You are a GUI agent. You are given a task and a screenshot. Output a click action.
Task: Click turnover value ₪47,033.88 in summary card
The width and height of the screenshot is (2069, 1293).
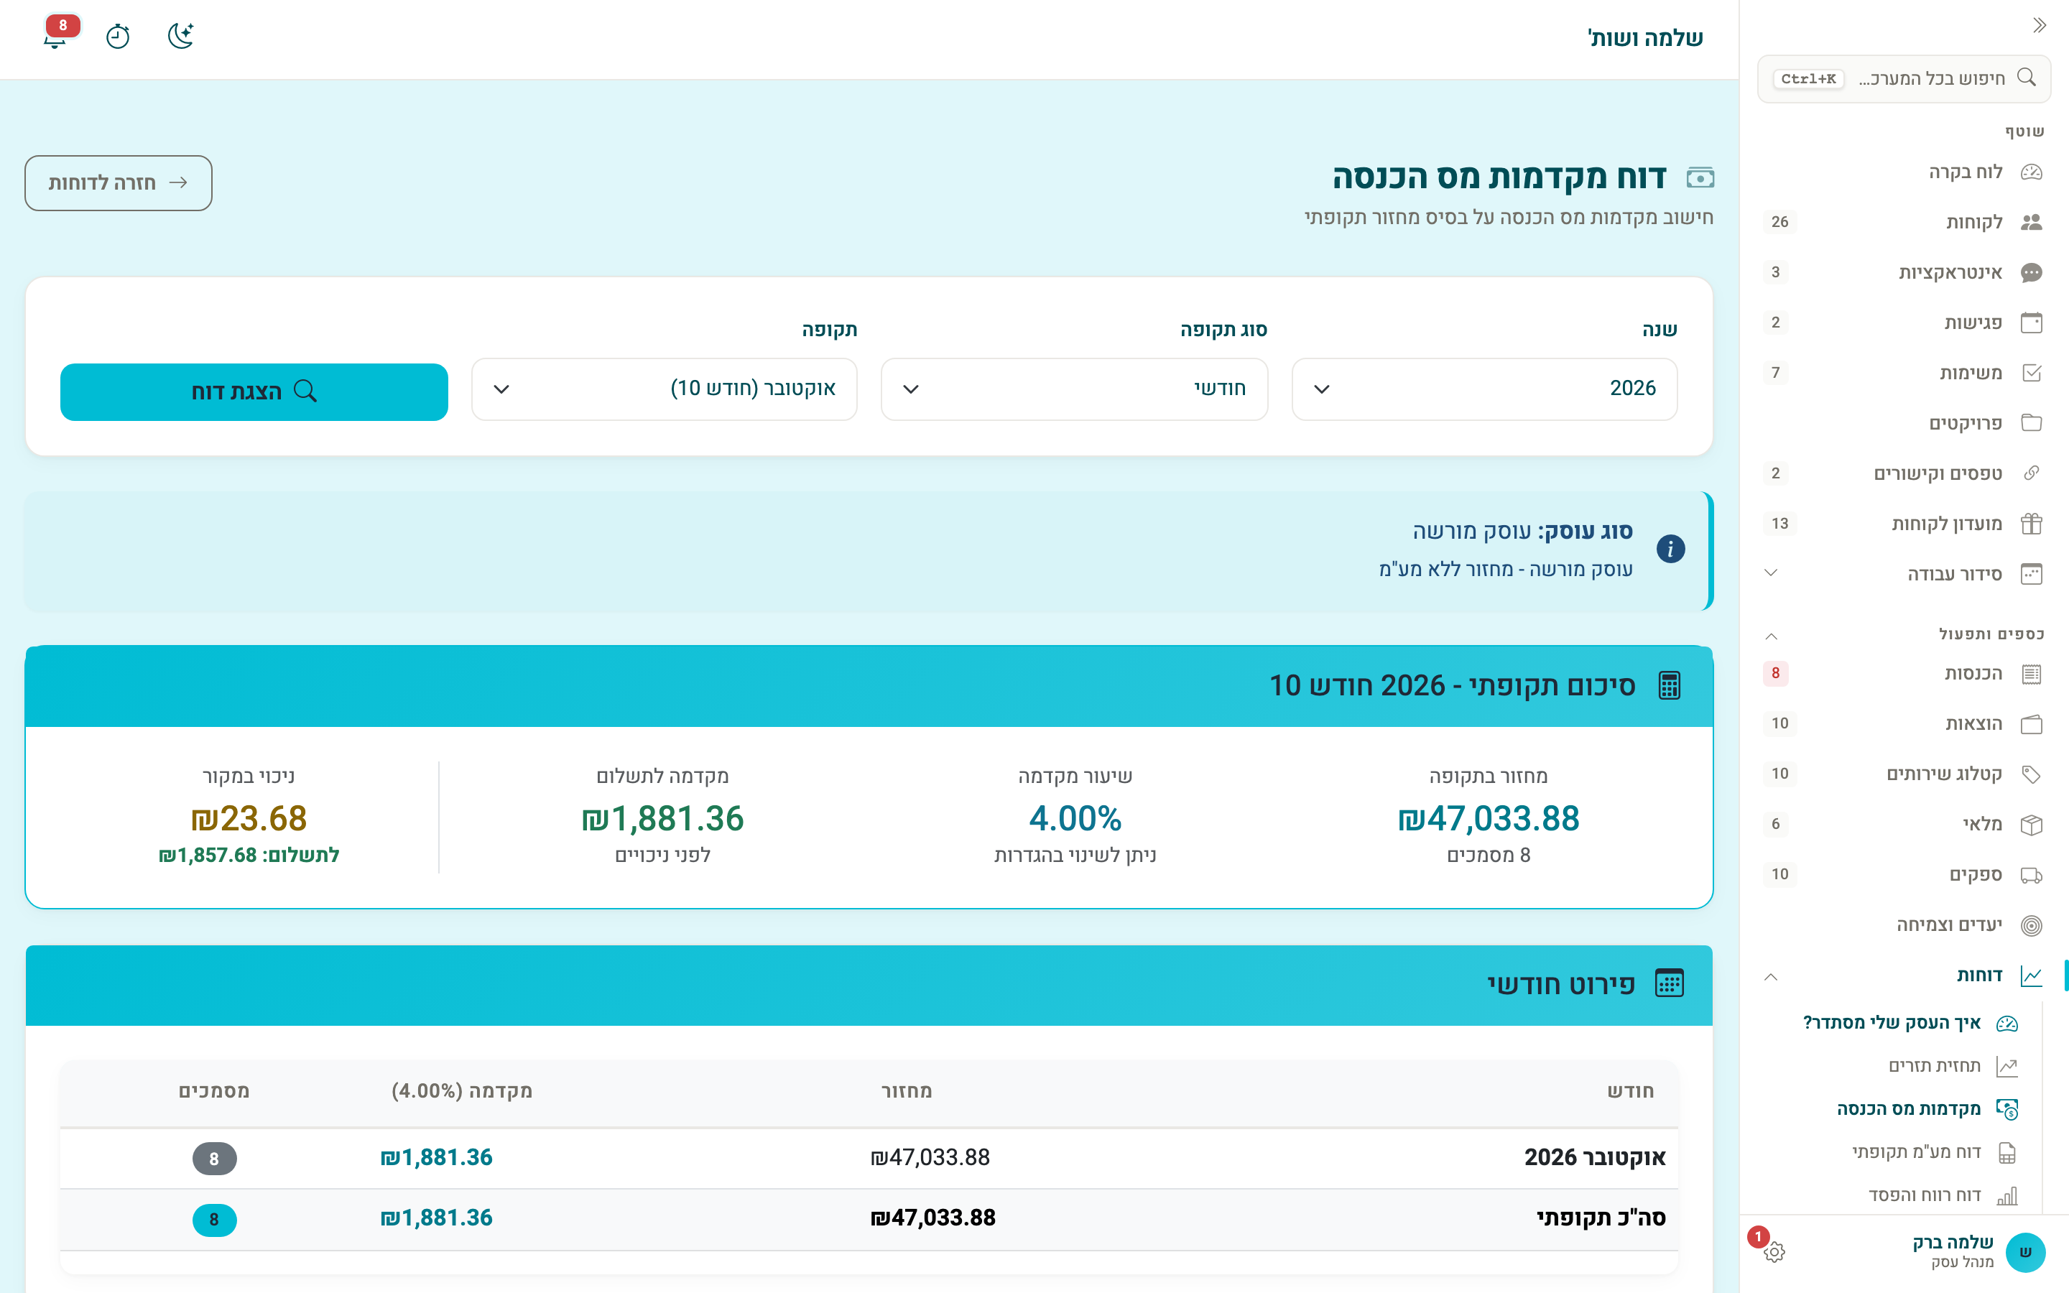pyautogui.click(x=1489, y=818)
